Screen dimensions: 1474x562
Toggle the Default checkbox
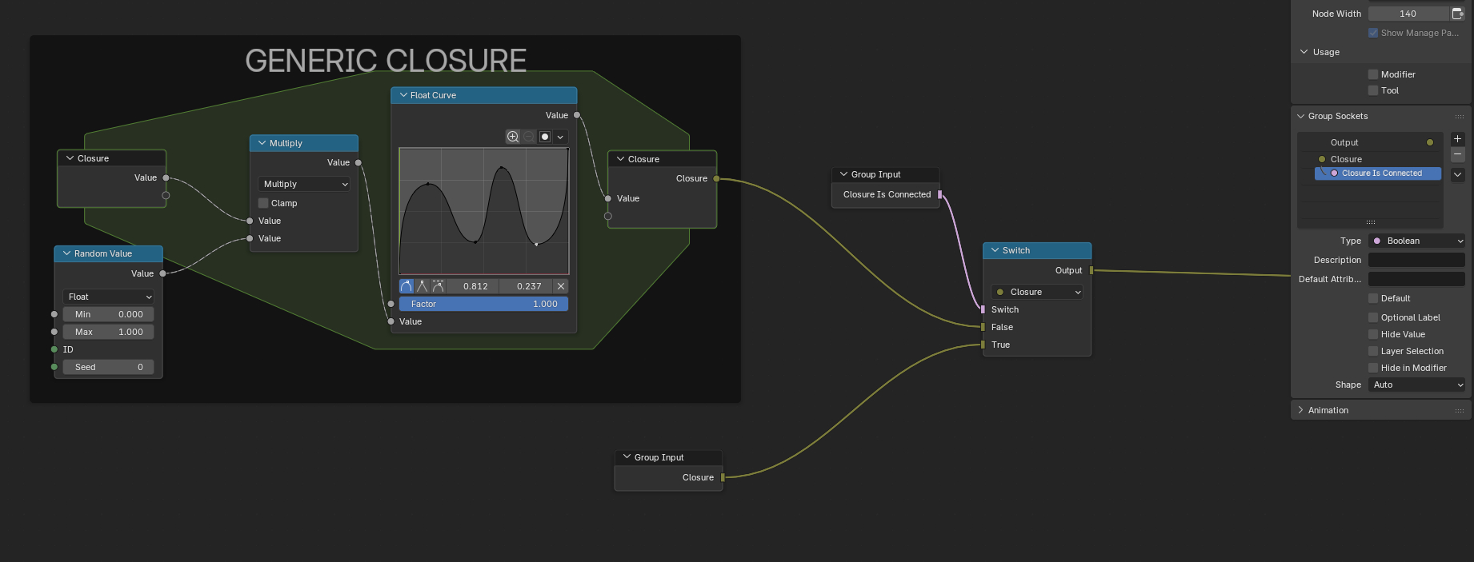pos(1373,298)
